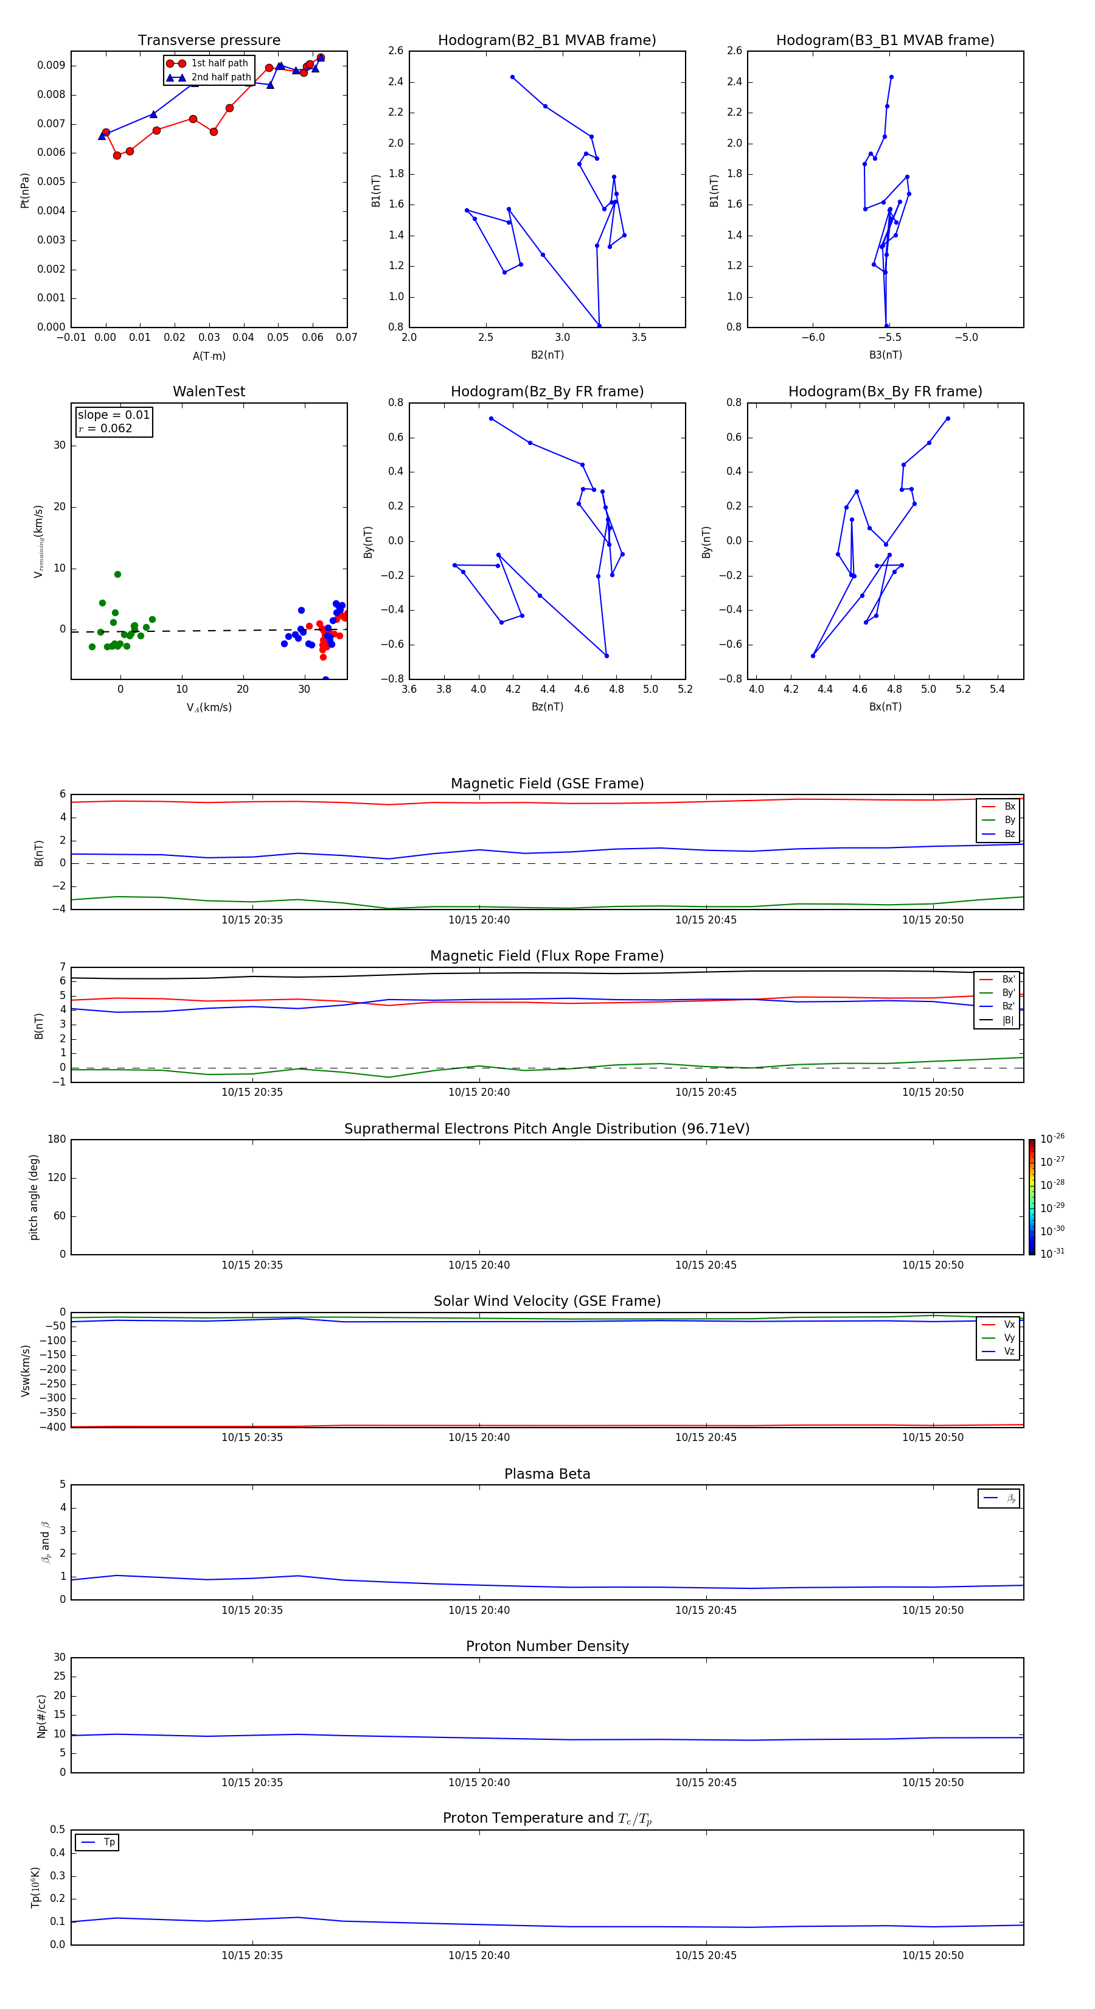This screenshot has width=1095, height=2009.
Task: Click the 'Proton Number Density' title
Action: coord(547,1646)
